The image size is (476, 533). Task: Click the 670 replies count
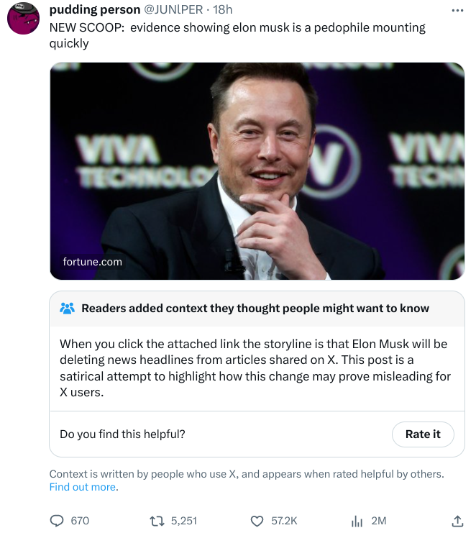pos(80,520)
